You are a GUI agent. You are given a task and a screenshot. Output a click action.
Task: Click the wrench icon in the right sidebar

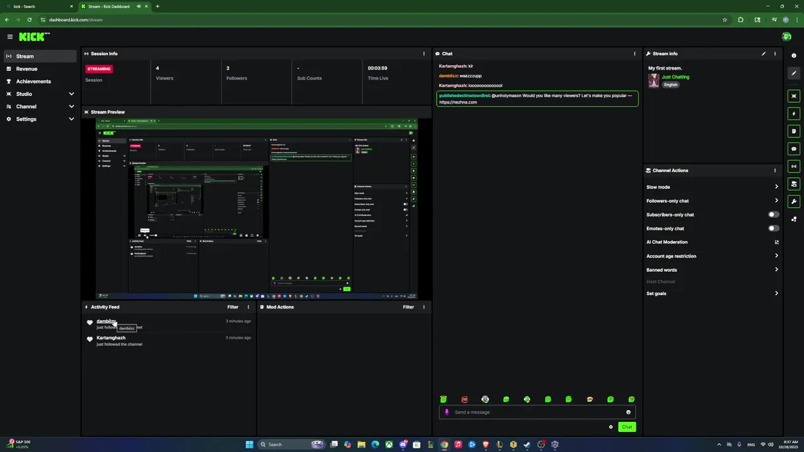[794, 202]
